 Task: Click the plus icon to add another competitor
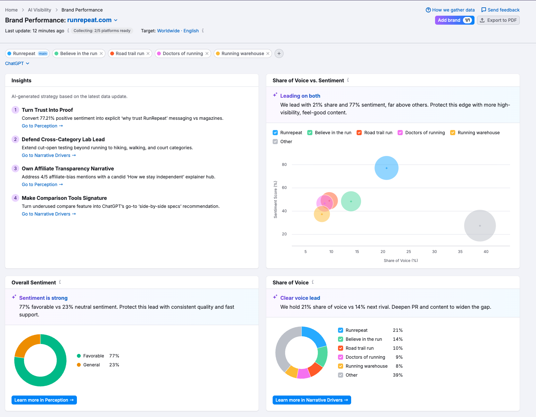279,53
